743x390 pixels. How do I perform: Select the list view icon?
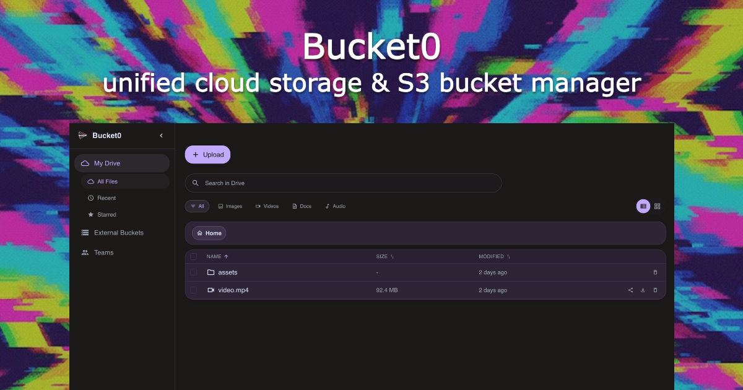pyautogui.click(x=643, y=206)
